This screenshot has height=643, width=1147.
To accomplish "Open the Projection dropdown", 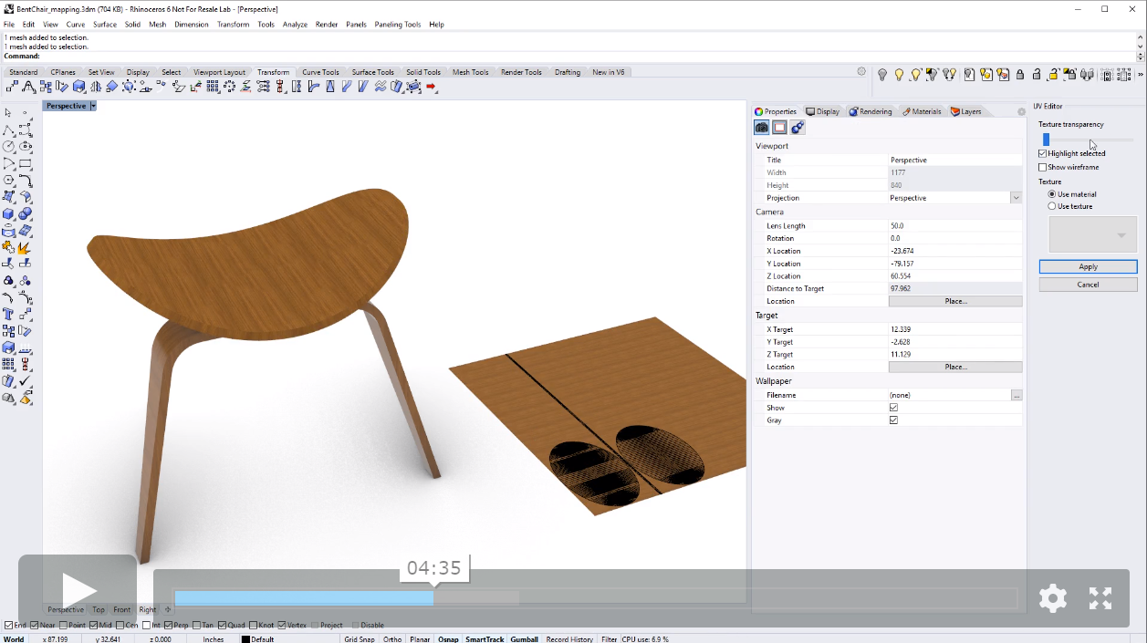I will 1016,198.
